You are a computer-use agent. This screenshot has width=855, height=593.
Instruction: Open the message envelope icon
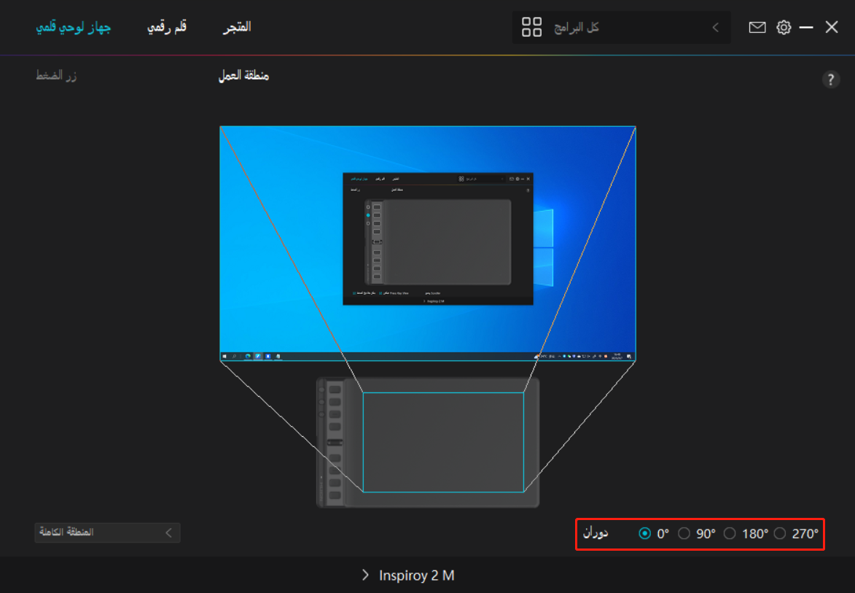pos(757,26)
